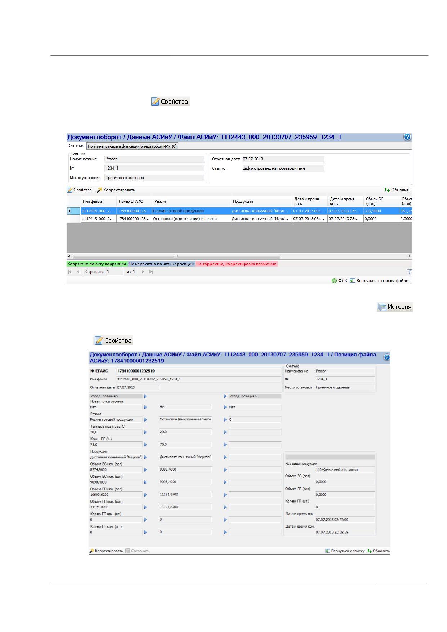The width and height of the screenshot is (447, 632).
Task: Click the horizontal scrollbar under the file table
Action: (176, 256)
